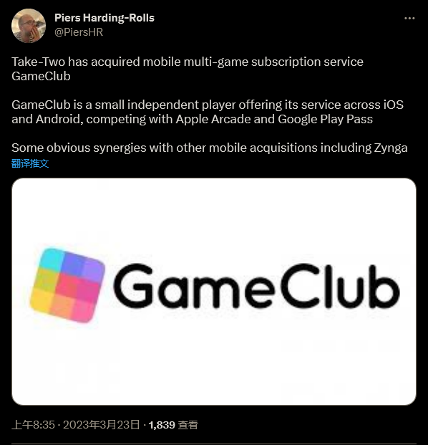
Task: Click the GameClub wordmark text in image
Action: tap(256, 286)
